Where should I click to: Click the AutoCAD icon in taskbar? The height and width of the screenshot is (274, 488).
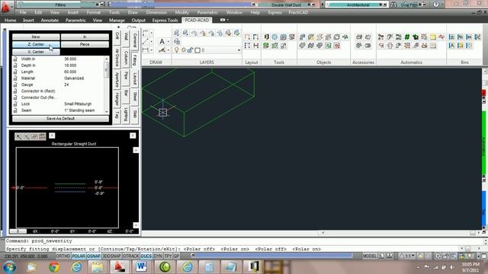coord(119,267)
